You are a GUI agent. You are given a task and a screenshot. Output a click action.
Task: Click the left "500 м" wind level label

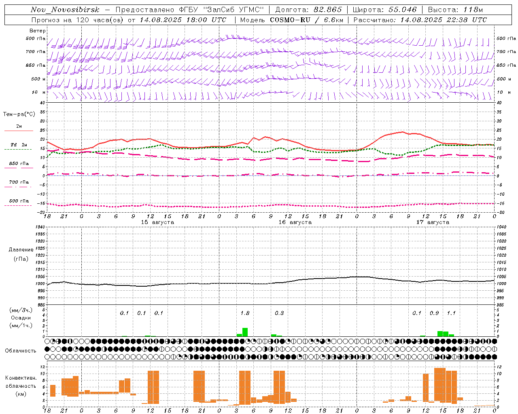pos(38,79)
